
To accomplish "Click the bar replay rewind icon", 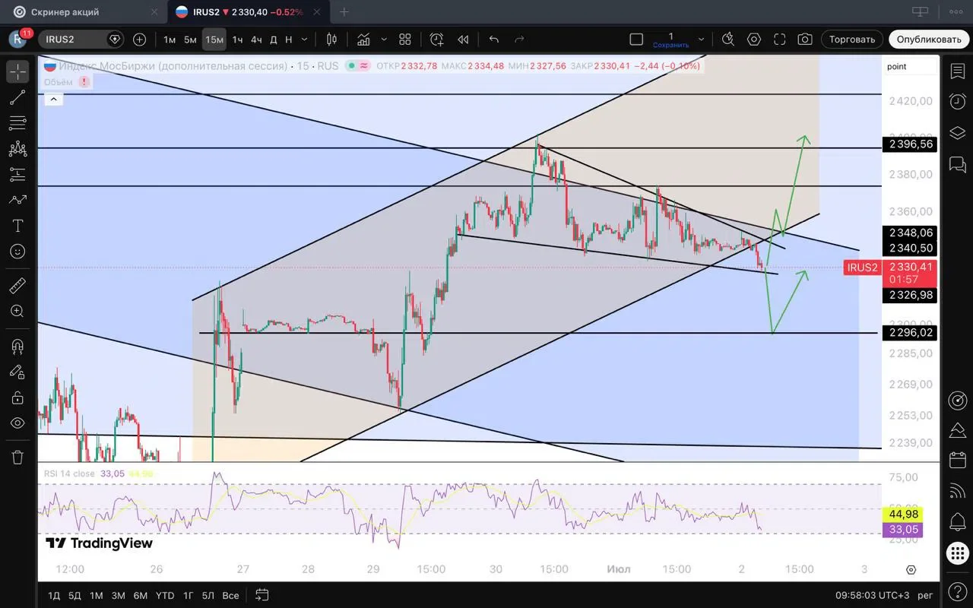I will point(463,40).
